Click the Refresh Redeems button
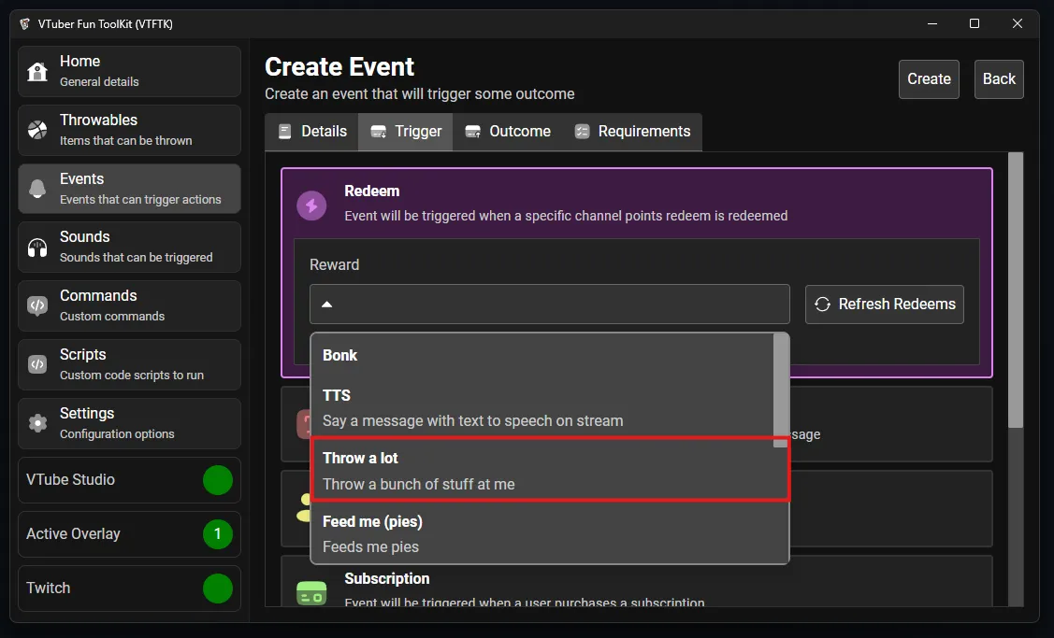The image size is (1054, 638). click(884, 305)
